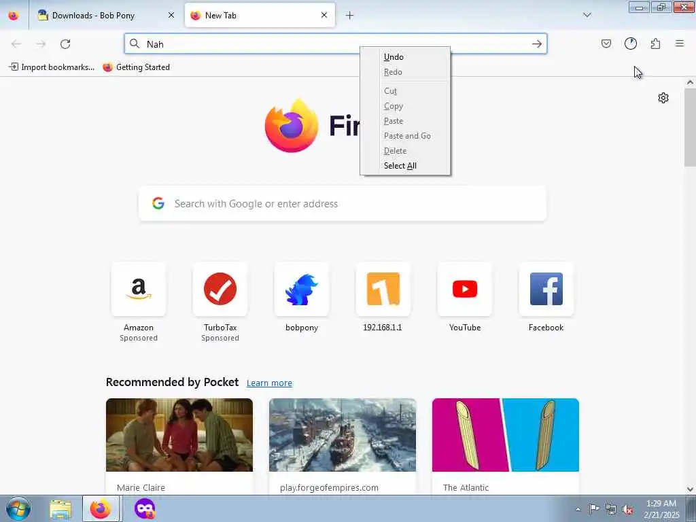Open The Atlantic story thumbnail
Image resolution: width=696 pixels, height=522 pixels.
pos(506,435)
